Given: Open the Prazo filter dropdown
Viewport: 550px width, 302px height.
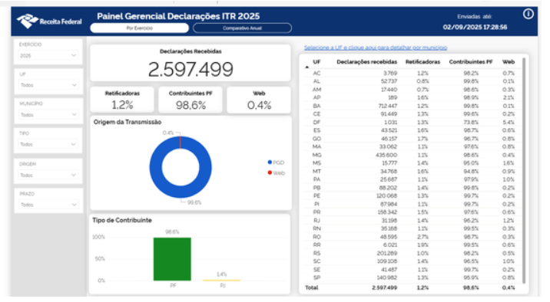Looking at the screenshot, I should coord(48,205).
